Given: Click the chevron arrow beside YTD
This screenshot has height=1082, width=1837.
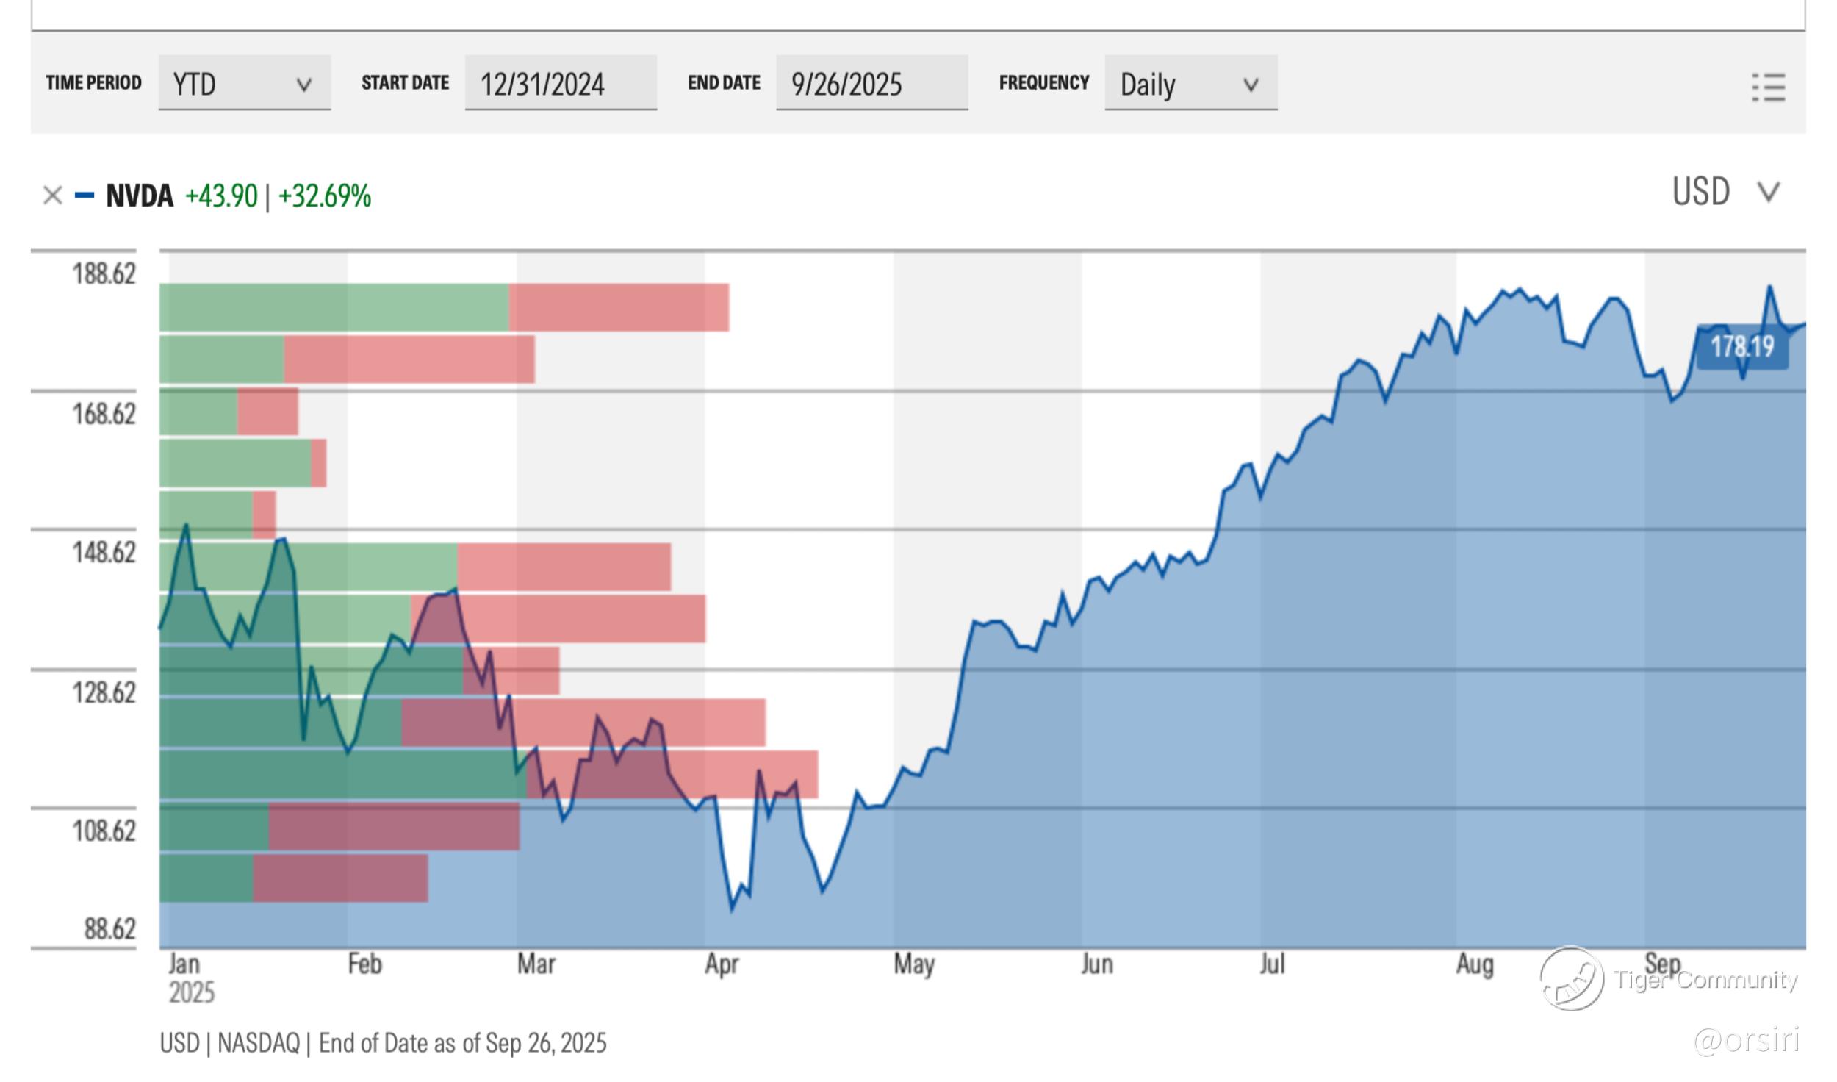Looking at the screenshot, I should tap(303, 85).
